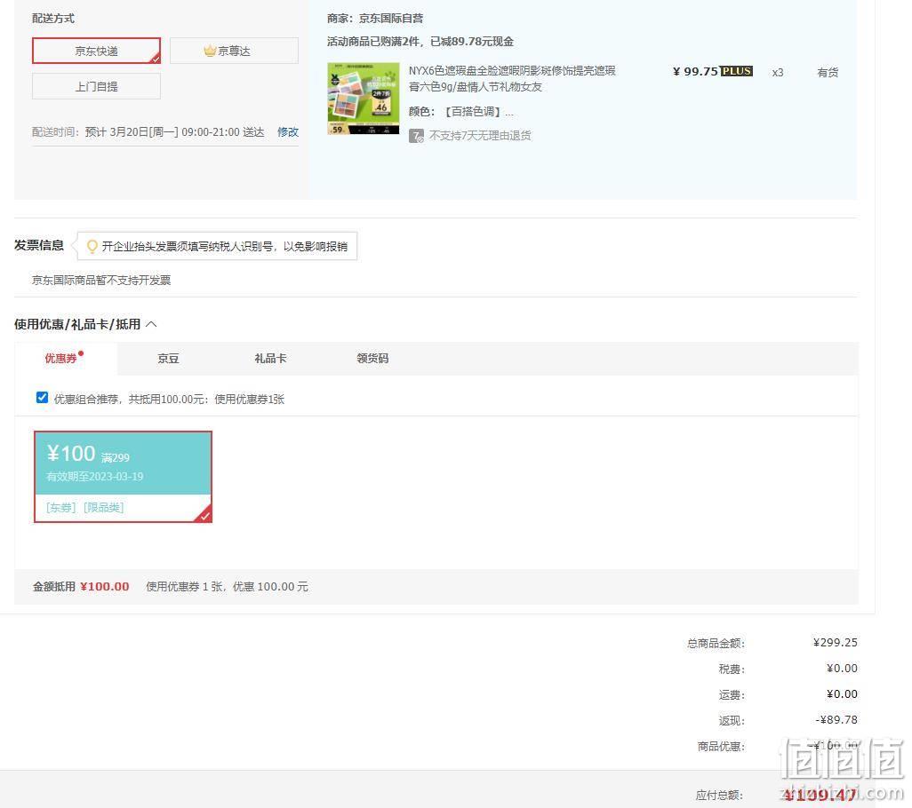Click 京东国际商品暂不支持开发票 text
Screen dimensions: 912x808
coord(101,280)
